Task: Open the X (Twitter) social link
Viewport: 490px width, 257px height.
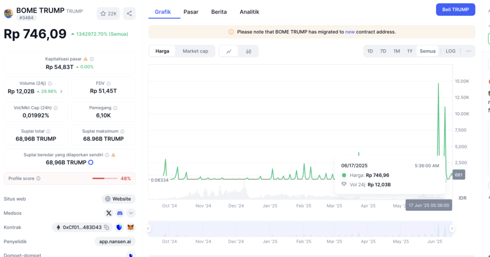Action: pos(109,214)
